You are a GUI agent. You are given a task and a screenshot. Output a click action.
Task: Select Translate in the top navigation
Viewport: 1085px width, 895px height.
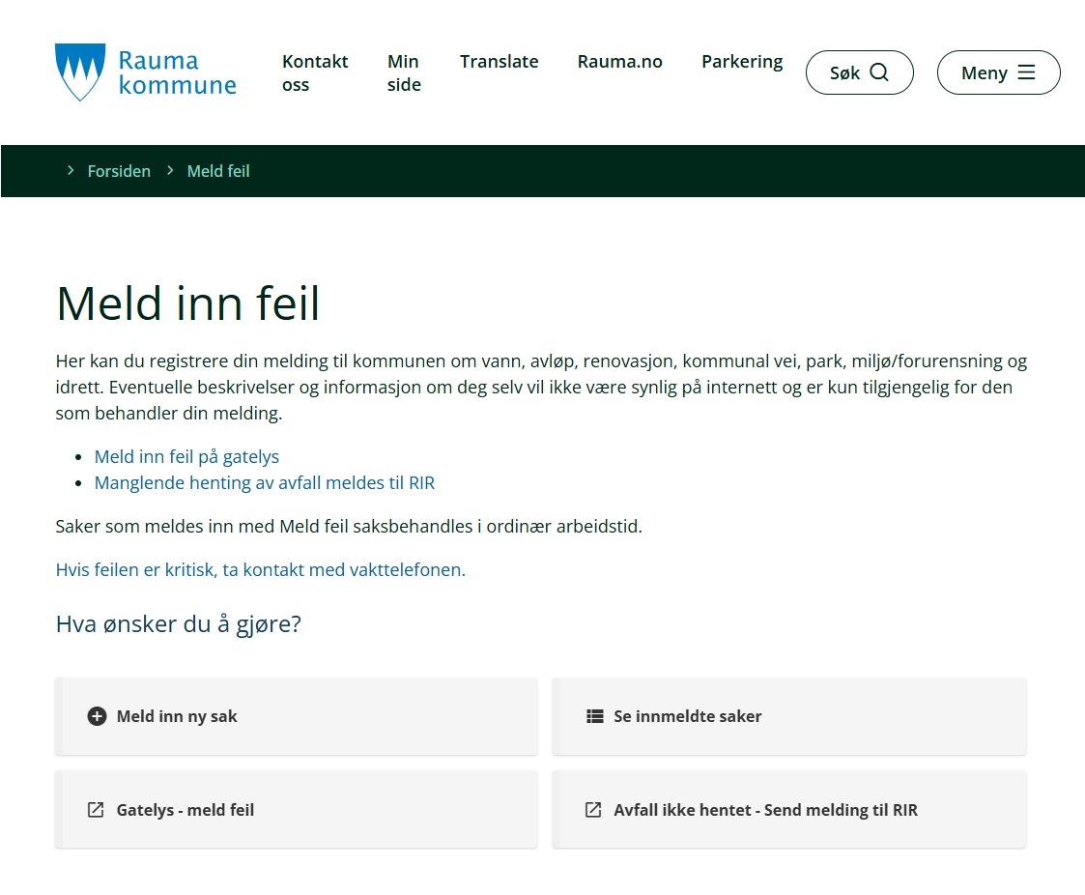tap(499, 62)
